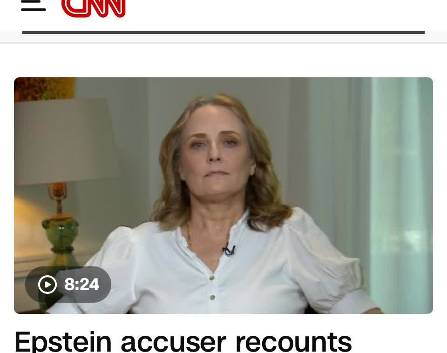The image size is (447, 353).
Task: Start playback using the play triangle
Action: tap(47, 285)
